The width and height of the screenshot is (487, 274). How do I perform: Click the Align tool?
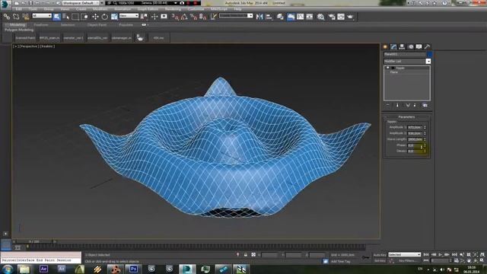tap(269, 17)
